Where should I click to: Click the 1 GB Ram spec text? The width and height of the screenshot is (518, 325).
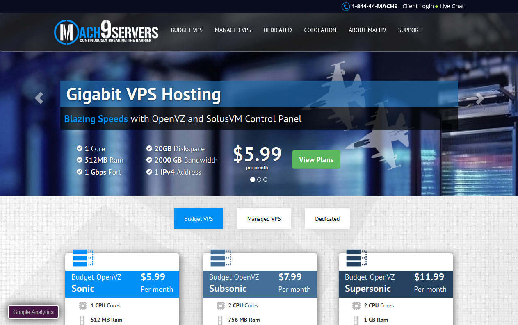click(376, 320)
